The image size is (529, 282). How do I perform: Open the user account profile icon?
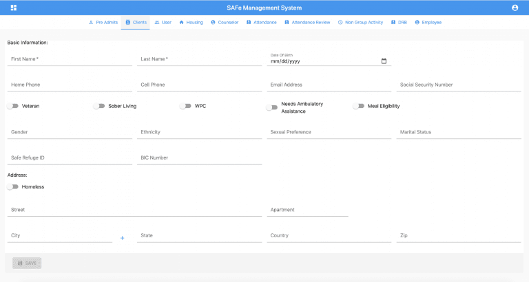point(515,8)
